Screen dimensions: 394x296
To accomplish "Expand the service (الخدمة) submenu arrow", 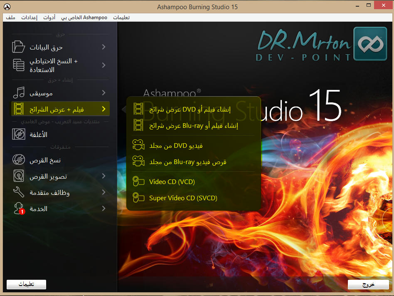I will click(x=103, y=209).
